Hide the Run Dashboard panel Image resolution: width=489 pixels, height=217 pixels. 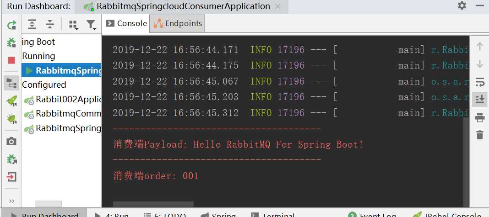tap(480, 5)
